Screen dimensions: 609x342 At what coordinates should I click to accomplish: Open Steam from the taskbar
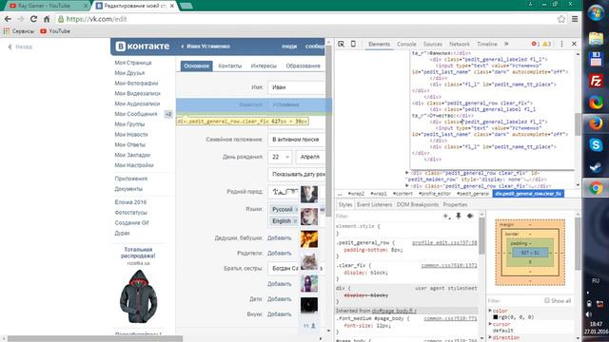coord(596,167)
